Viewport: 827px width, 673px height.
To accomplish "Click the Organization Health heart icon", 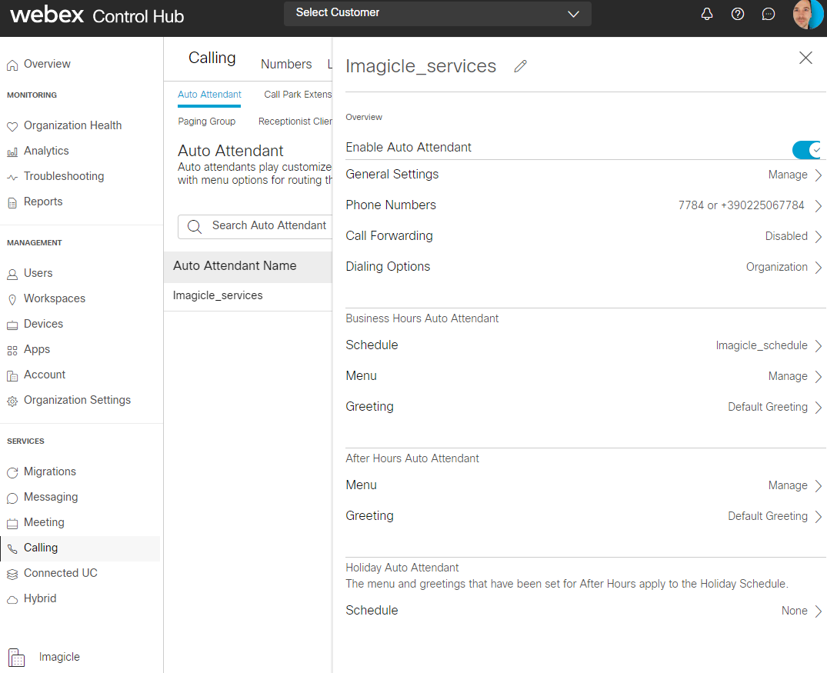I will click(12, 126).
